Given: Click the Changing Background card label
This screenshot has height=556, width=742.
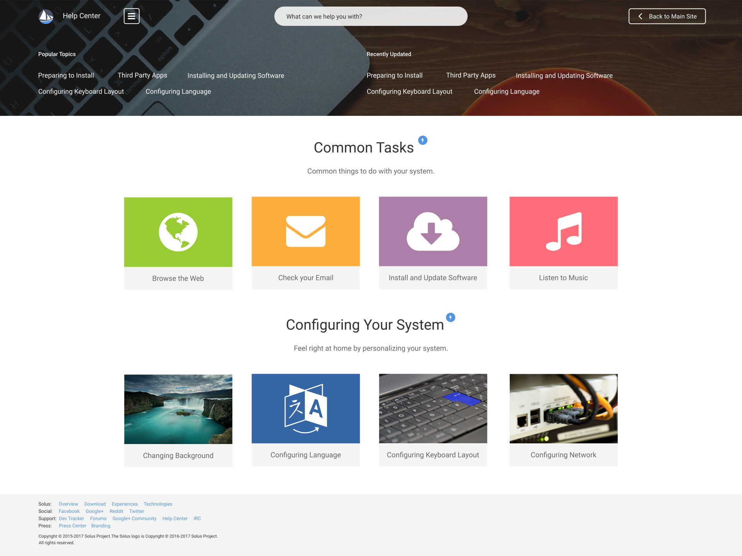Looking at the screenshot, I should tap(178, 456).
